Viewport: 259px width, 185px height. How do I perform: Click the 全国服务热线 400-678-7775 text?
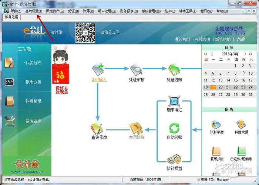pyautogui.click(x=230, y=31)
